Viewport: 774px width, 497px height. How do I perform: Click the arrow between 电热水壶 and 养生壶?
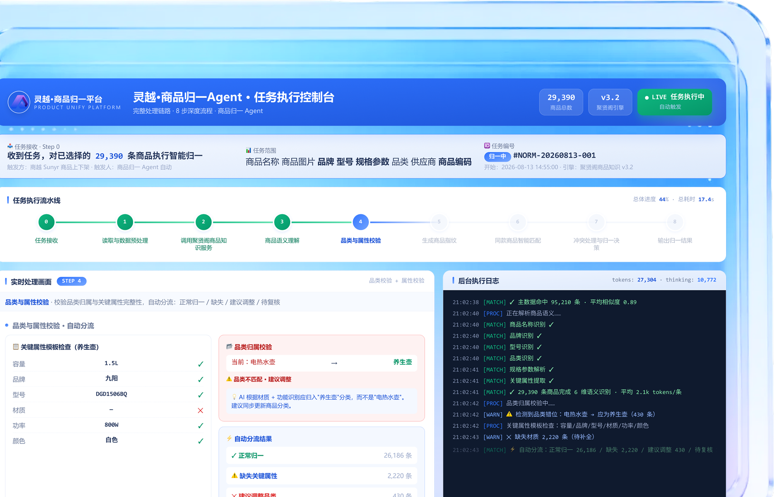[x=334, y=363]
